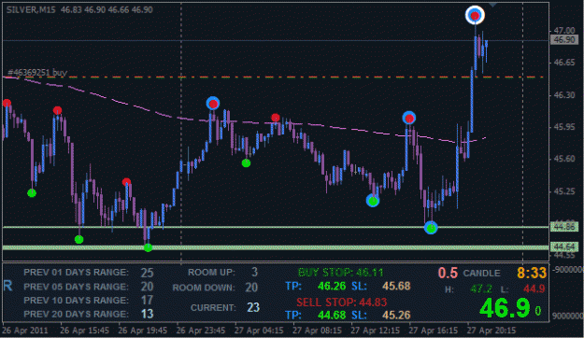Click the ROOM DOWN label
584x338 pixels.
pos(204,288)
